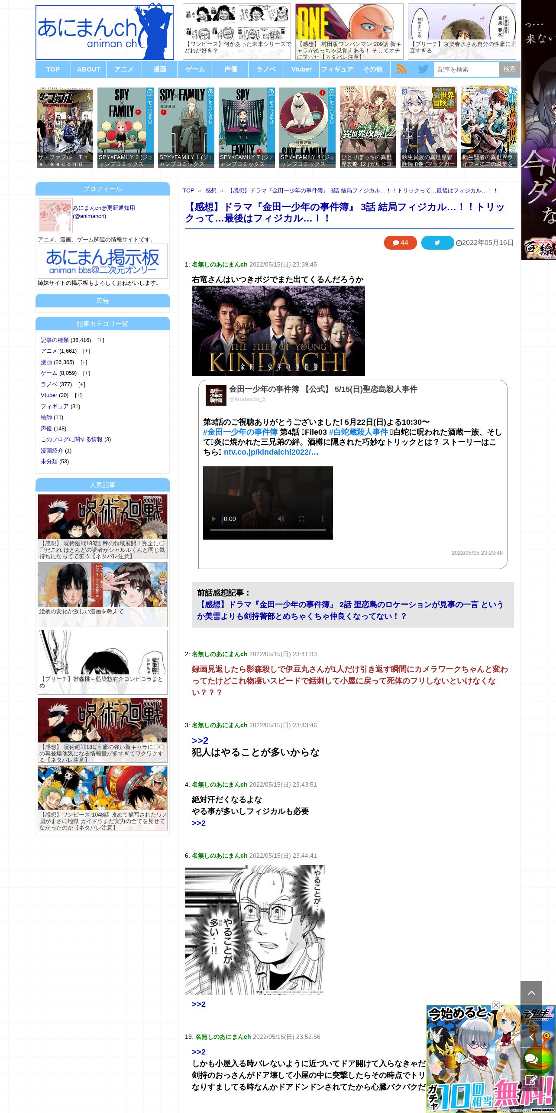This screenshot has height=1113, width=556.
Task: Open the manga panel image in comment 6
Action: click(x=255, y=930)
